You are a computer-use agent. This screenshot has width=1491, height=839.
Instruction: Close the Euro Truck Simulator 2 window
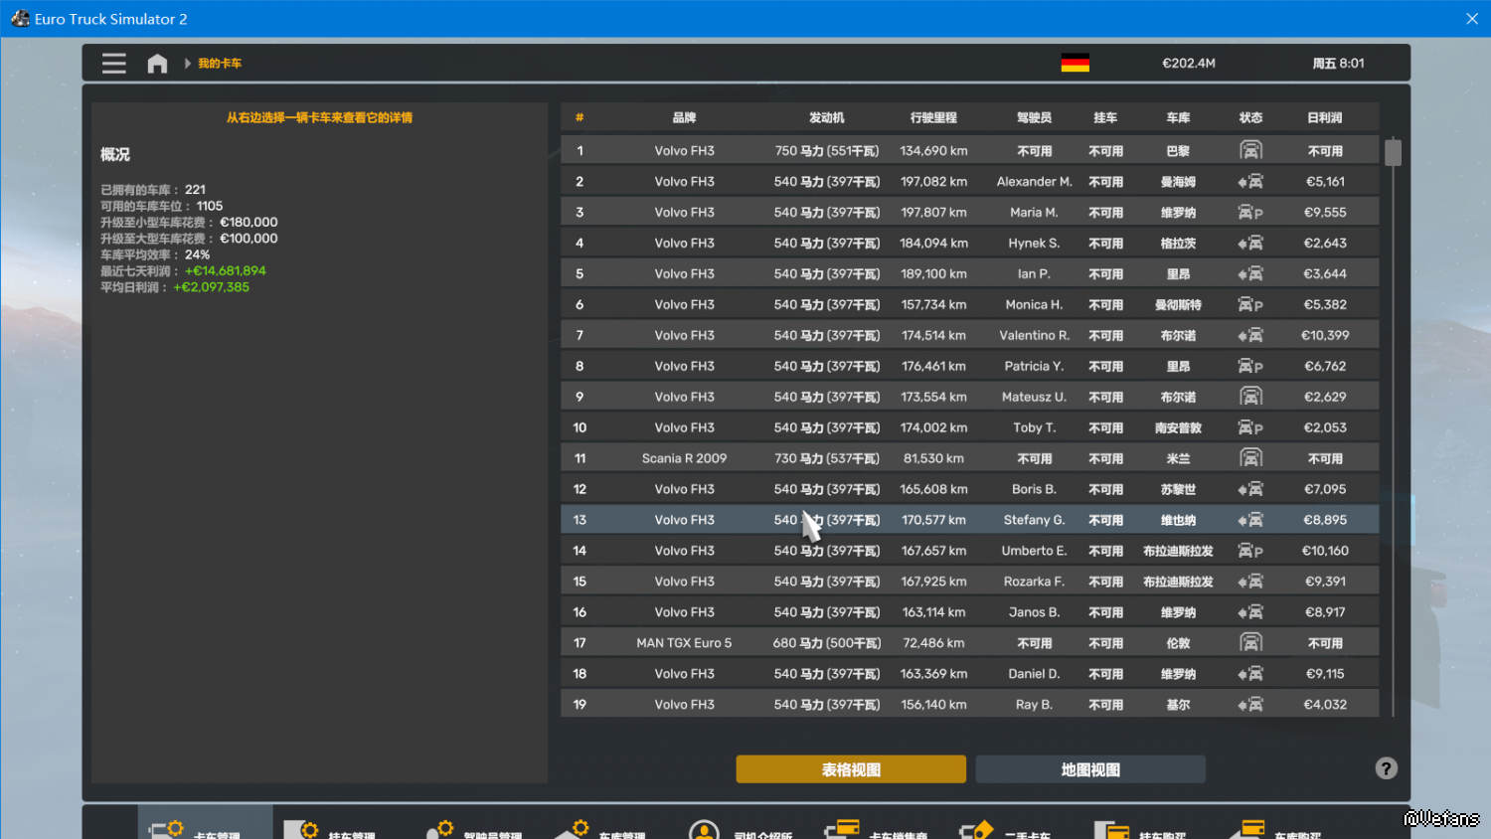pos(1472,19)
